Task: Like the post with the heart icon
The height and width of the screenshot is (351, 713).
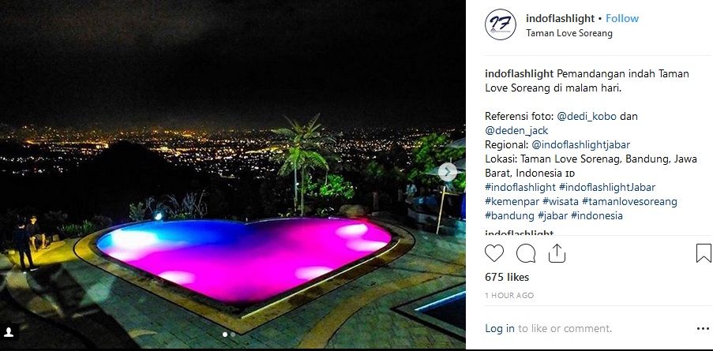Action: [494, 253]
